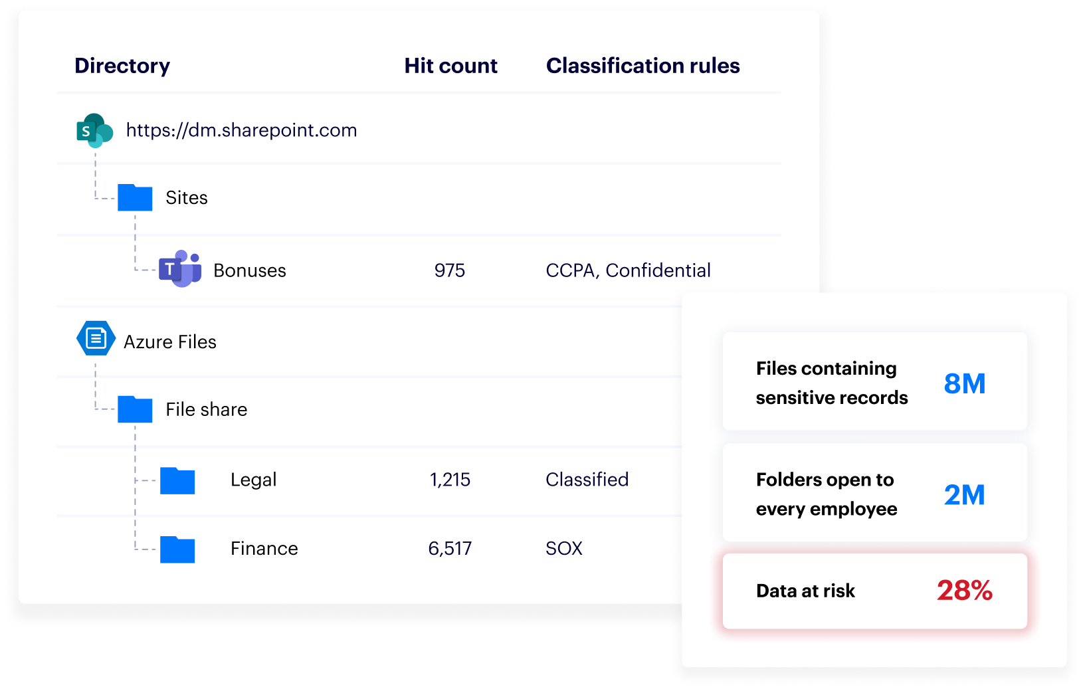1083x691 pixels.
Task: Click the Classification rules column header
Action: click(642, 66)
